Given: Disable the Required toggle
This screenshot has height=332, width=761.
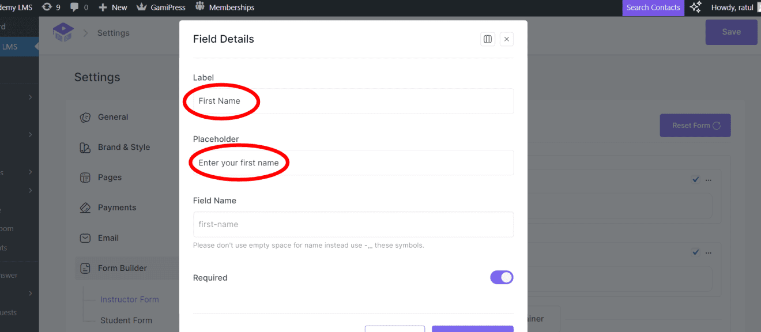Looking at the screenshot, I should (502, 277).
